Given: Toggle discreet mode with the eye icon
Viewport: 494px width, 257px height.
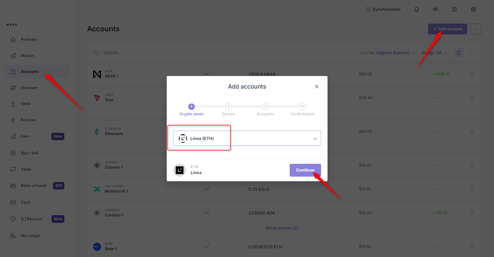Looking at the screenshot, I should click(435, 9).
